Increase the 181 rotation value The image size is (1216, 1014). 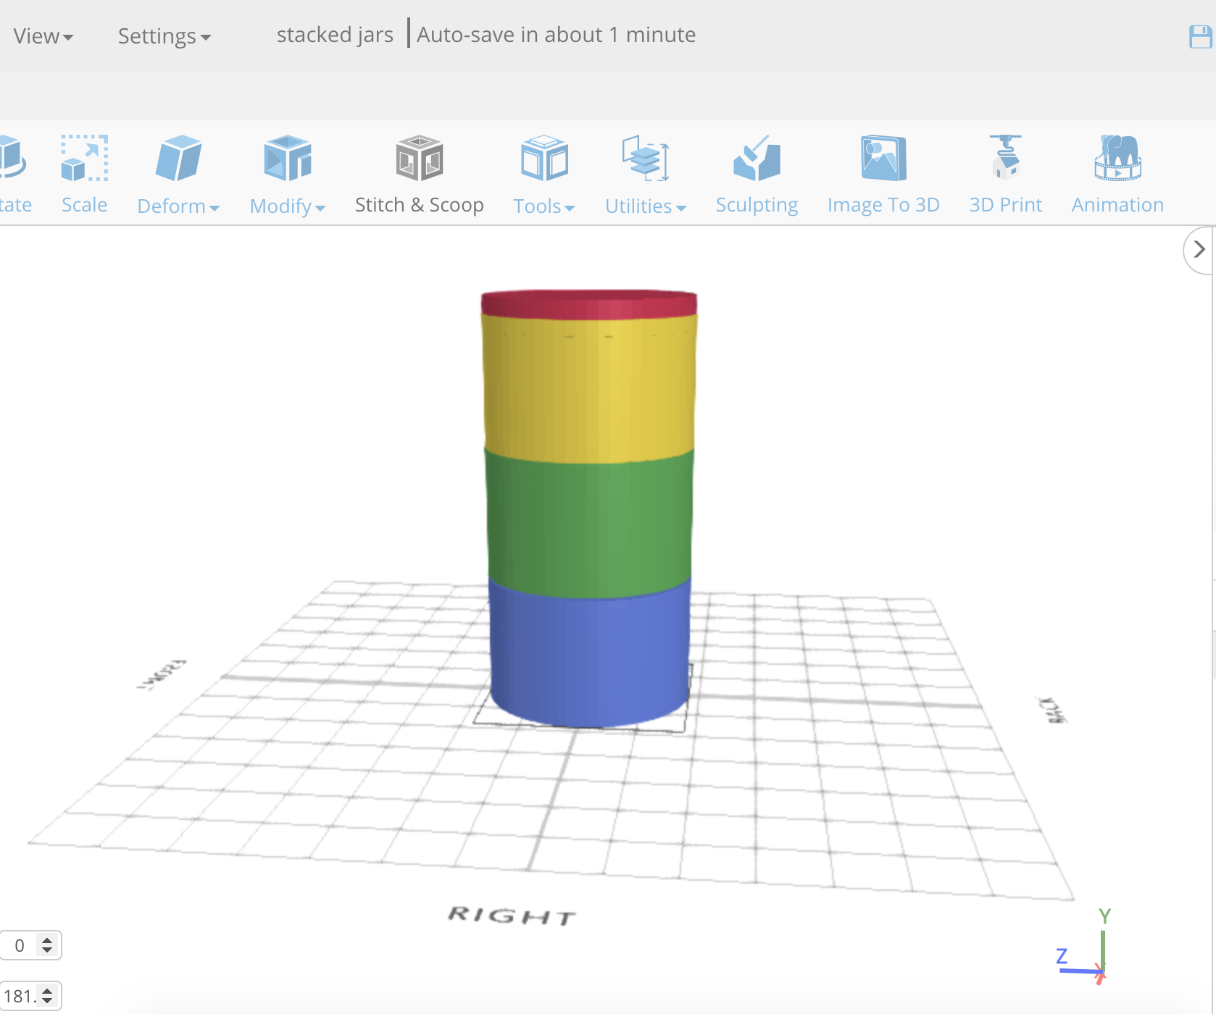47,991
